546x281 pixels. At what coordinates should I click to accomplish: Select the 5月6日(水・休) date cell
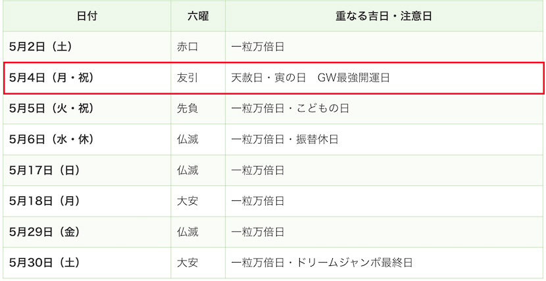(87, 139)
